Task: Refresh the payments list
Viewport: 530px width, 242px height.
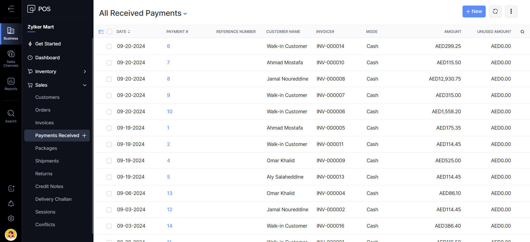Action: 495,11
